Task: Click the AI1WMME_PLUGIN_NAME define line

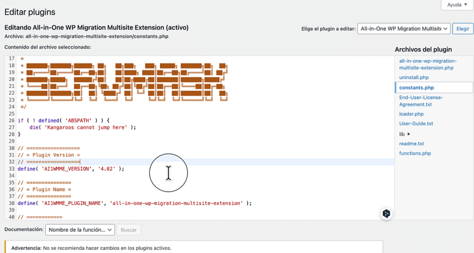Action: click(x=134, y=203)
